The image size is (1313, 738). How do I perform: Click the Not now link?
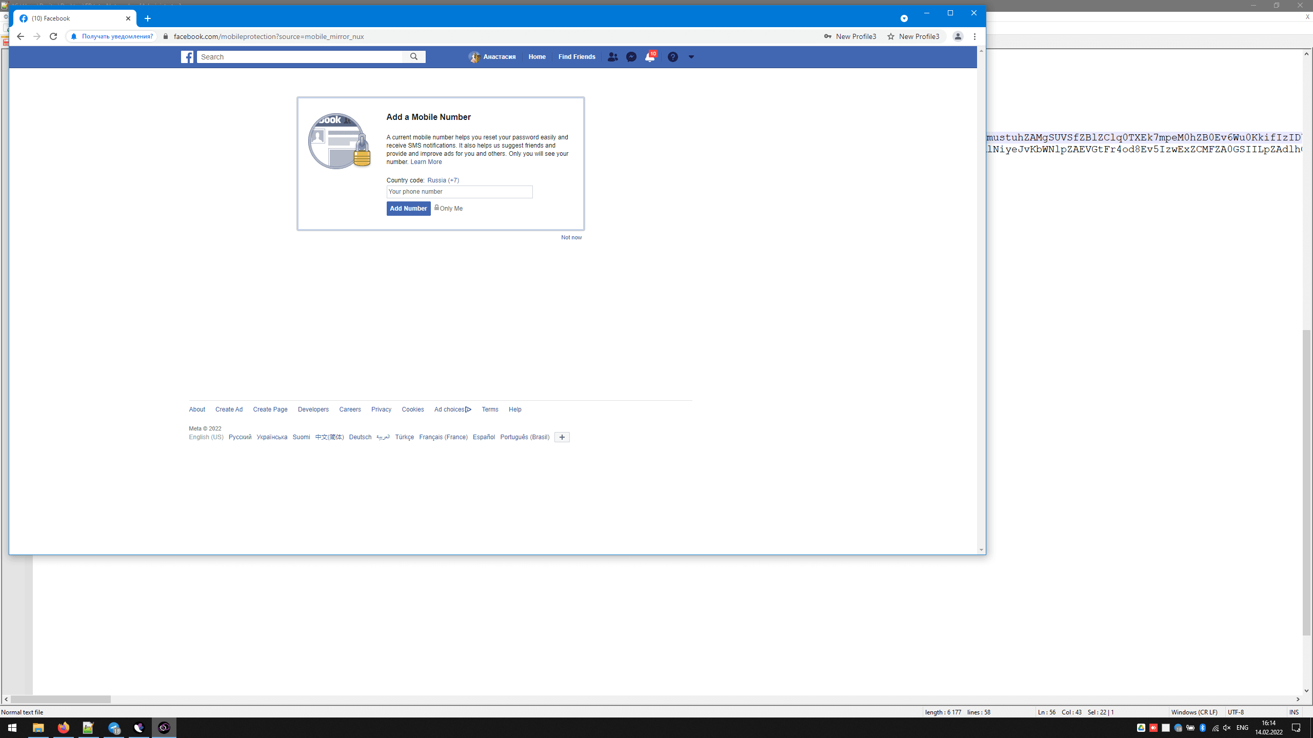click(x=571, y=237)
